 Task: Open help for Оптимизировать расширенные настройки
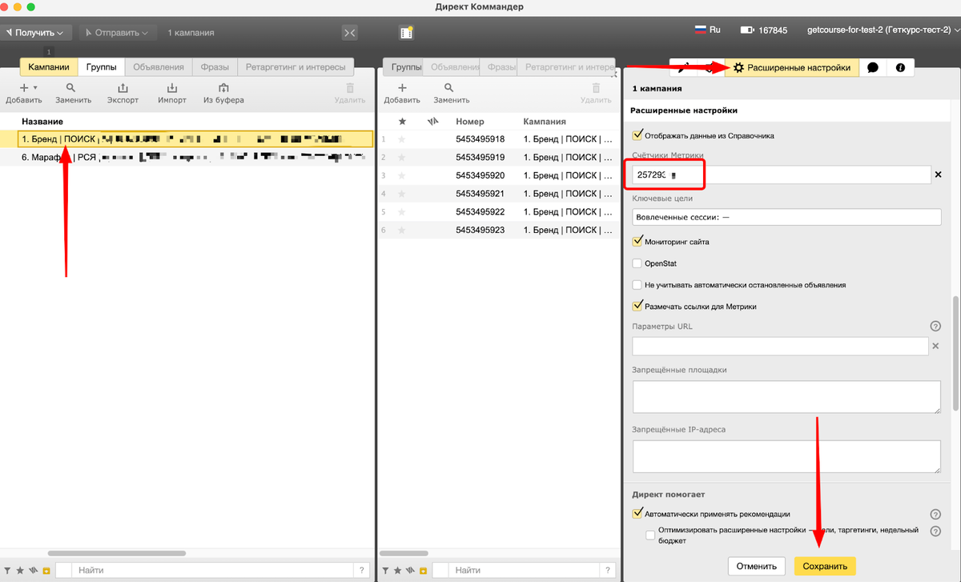point(935,531)
